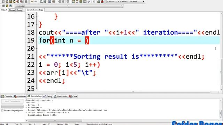Click line 22 'i = 0; i<5; i++)'

[x=69, y=65]
